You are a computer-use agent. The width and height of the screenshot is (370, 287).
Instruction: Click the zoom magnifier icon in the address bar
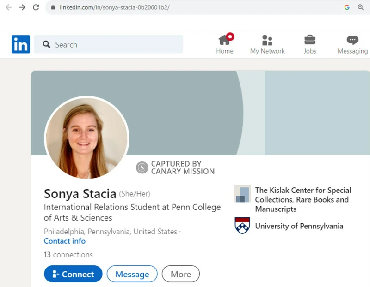coord(361,7)
